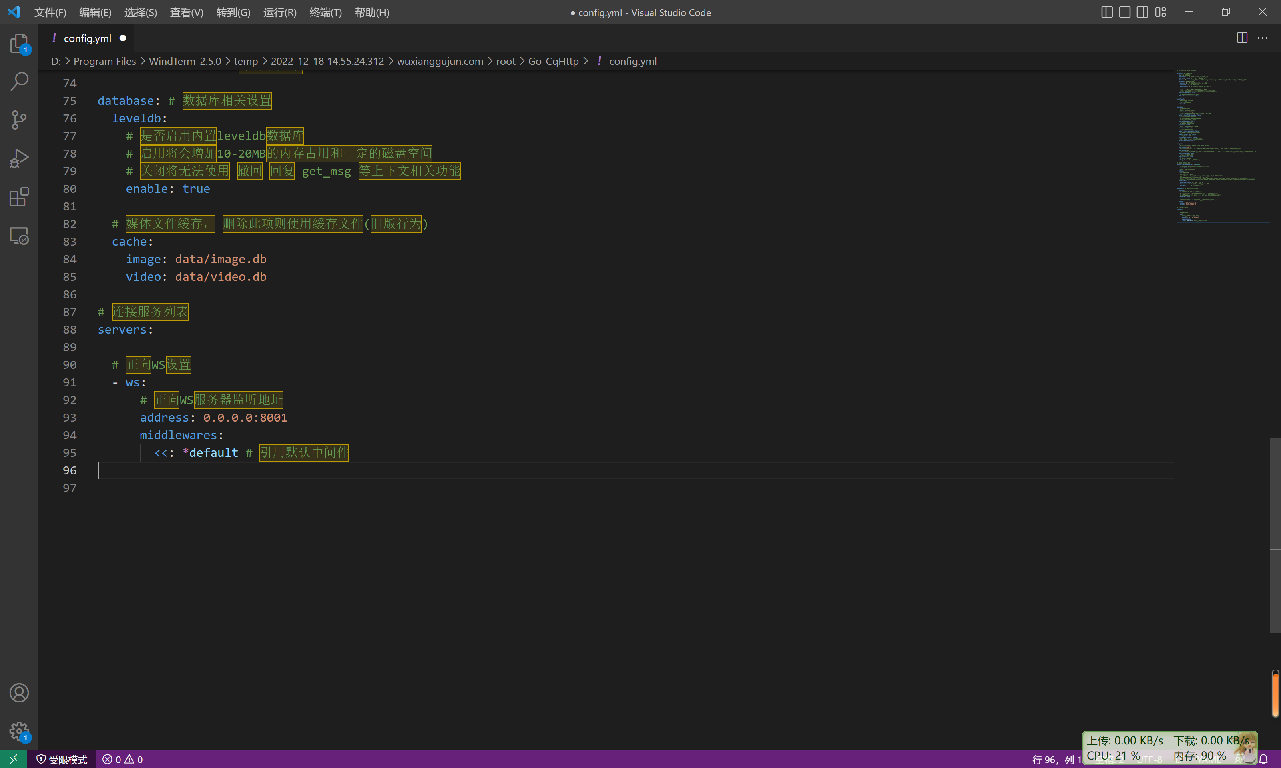Click the 受限模式 restricted mode button
Screen dimensions: 1281x768
coord(62,759)
